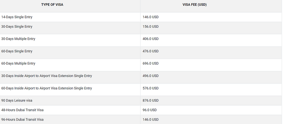This screenshot has height=124, width=283.
Task: Select the 60-Days Single Entry visa type
Action: click(17, 51)
